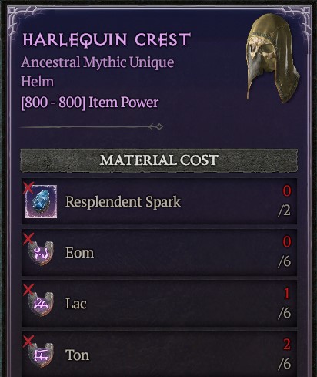The height and width of the screenshot is (377, 317).
Task: Click the Lac rune count 1/6
Action: 285,303
